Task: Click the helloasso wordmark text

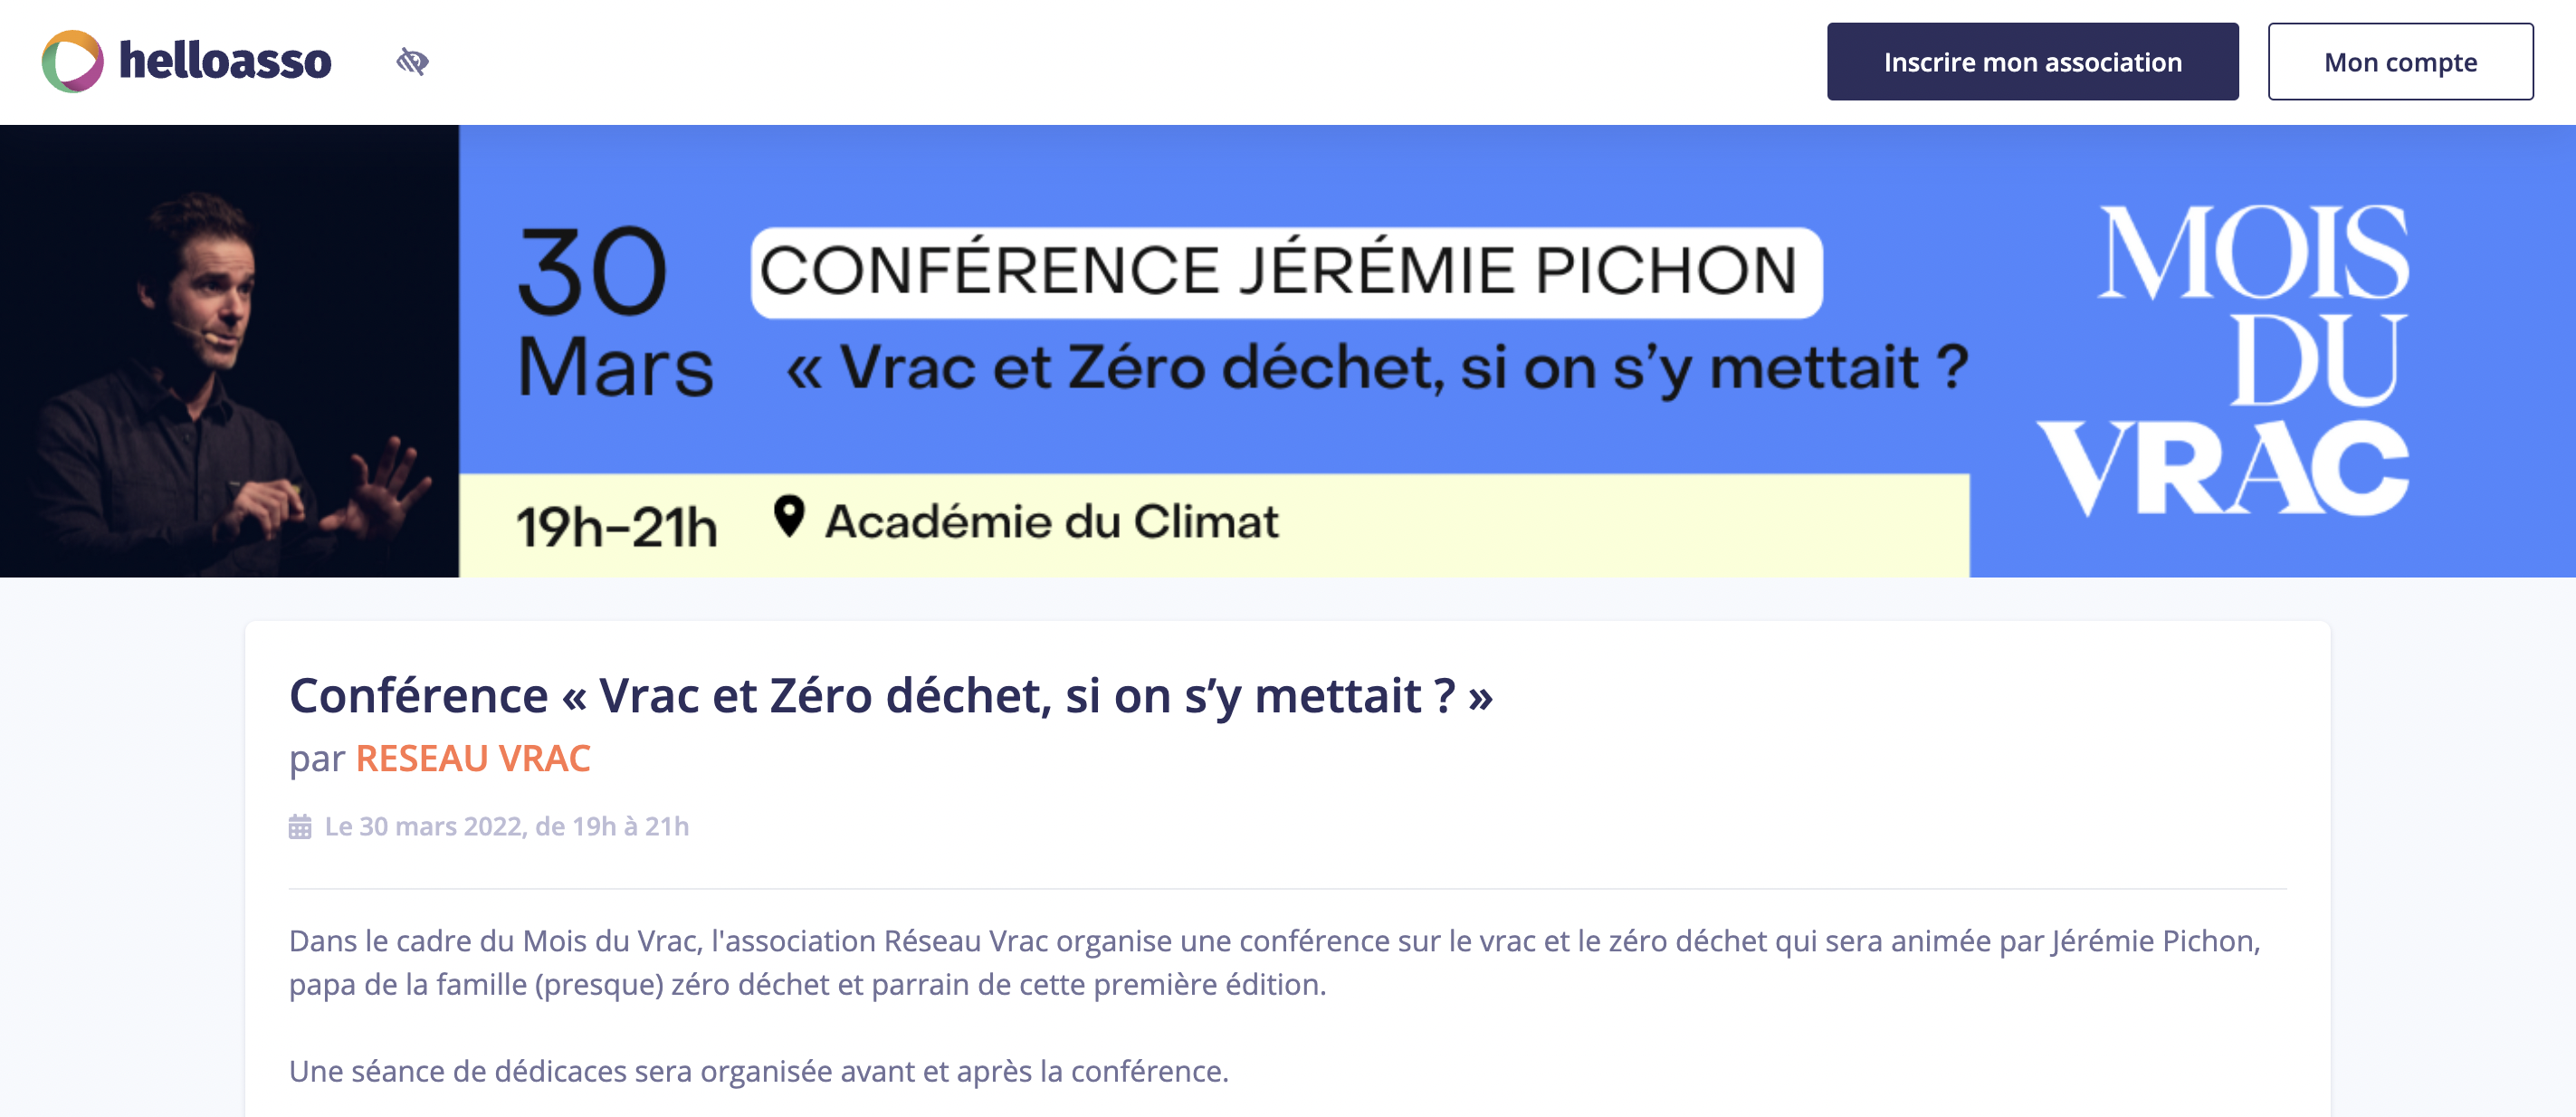Action: click(225, 62)
